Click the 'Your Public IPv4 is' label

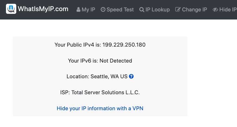coord(78,45)
